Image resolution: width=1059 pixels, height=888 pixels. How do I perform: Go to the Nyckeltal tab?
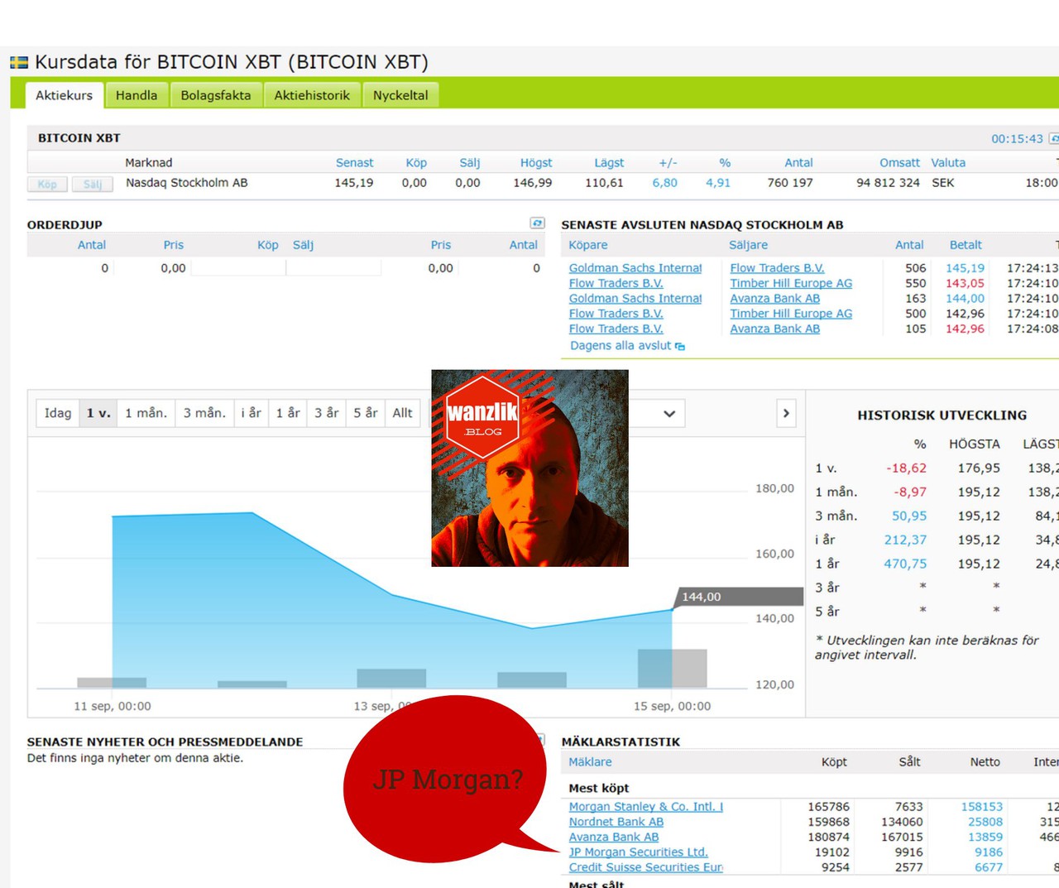click(x=400, y=95)
